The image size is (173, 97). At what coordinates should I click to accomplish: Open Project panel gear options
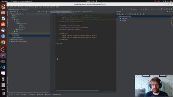coord(46,12)
